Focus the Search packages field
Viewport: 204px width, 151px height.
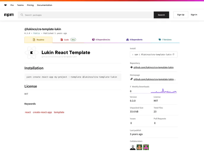tap(86, 15)
